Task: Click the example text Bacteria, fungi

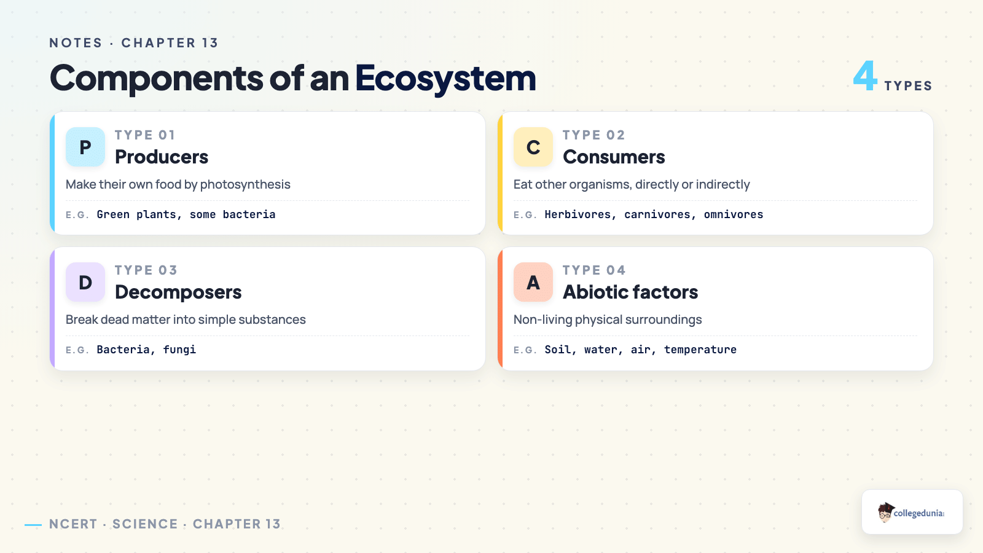Action: 146,350
